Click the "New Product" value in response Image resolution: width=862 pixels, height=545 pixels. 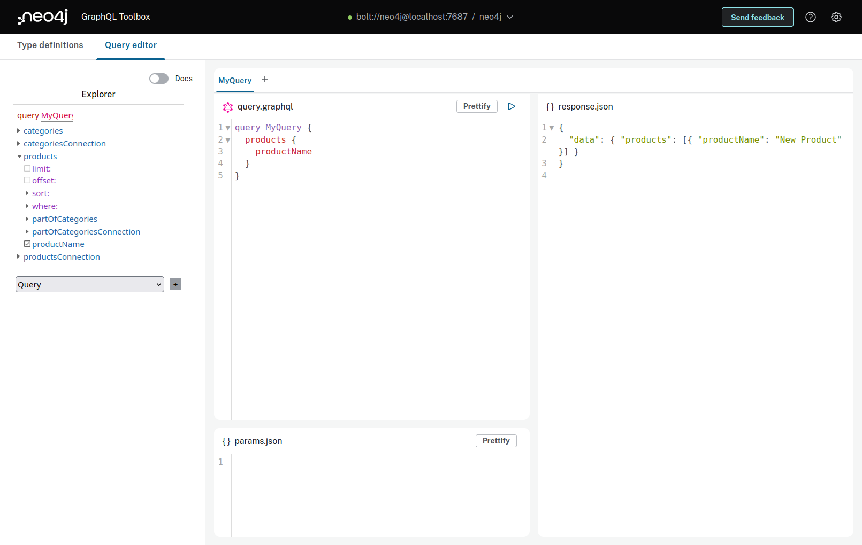[x=808, y=140]
